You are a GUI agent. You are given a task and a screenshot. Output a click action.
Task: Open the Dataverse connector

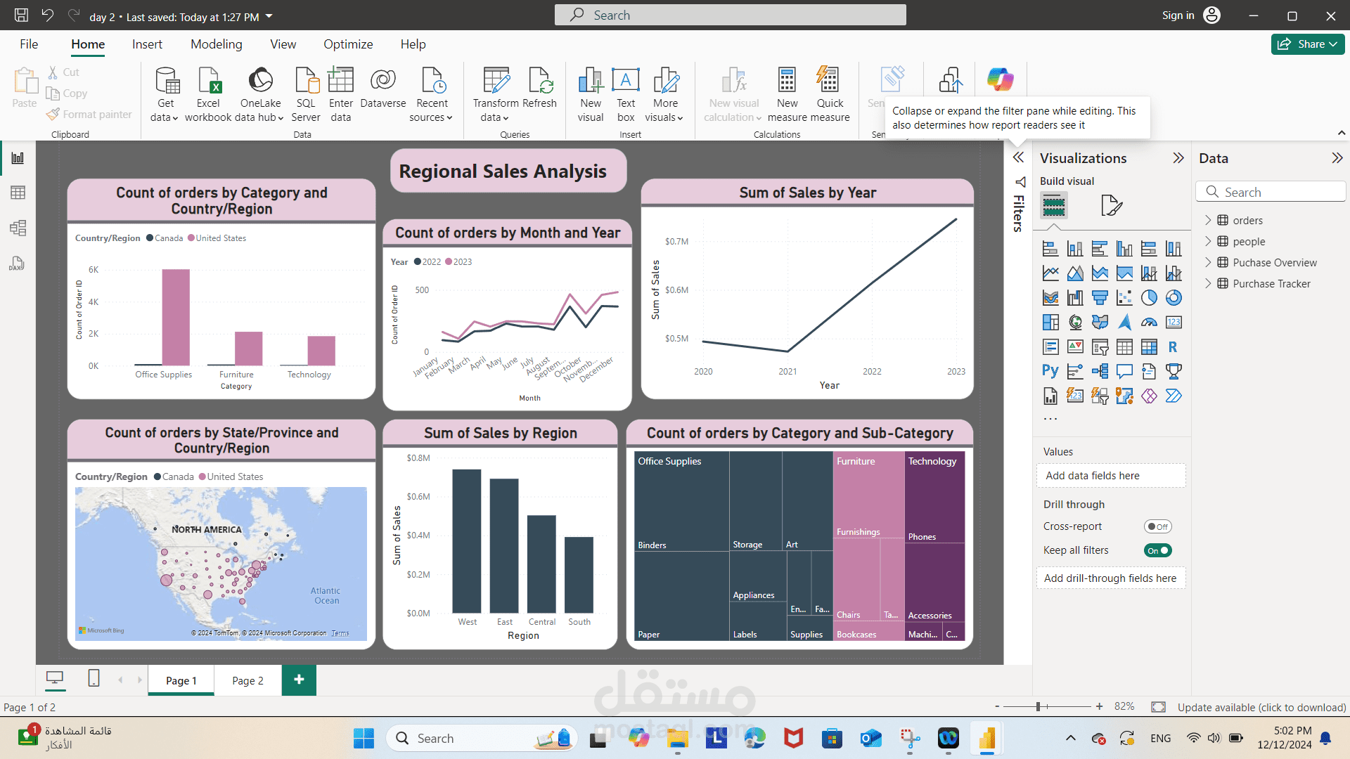[x=383, y=88]
